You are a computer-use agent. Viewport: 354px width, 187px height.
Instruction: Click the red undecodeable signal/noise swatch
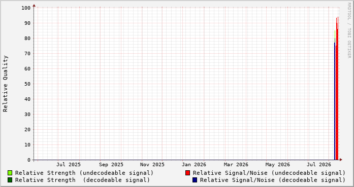[x=187, y=173]
